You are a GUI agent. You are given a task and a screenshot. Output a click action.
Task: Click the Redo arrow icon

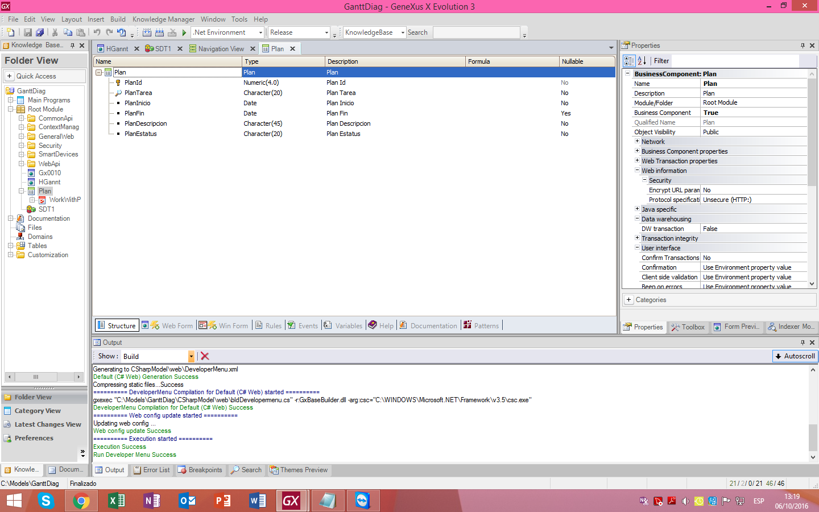(x=109, y=32)
